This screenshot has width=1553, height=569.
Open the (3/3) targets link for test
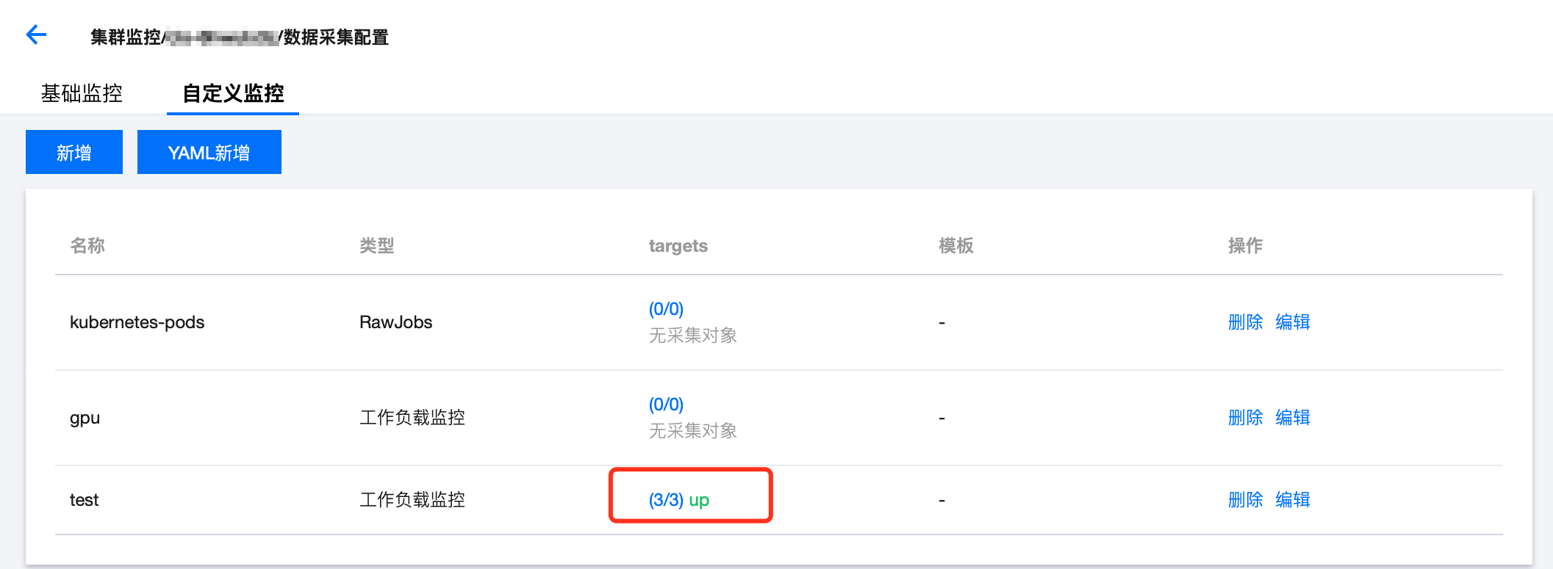click(666, 500)
